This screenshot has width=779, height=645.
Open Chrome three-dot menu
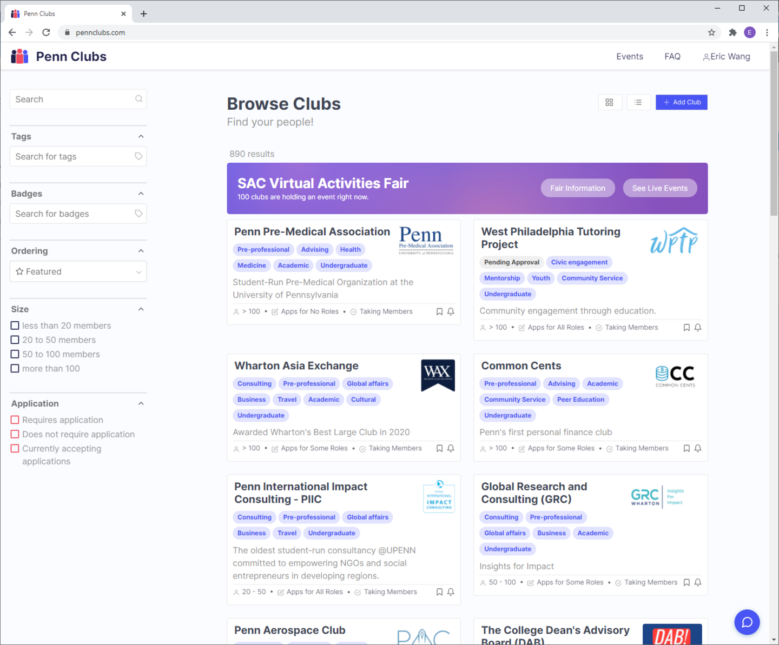(x=767, y=32)
